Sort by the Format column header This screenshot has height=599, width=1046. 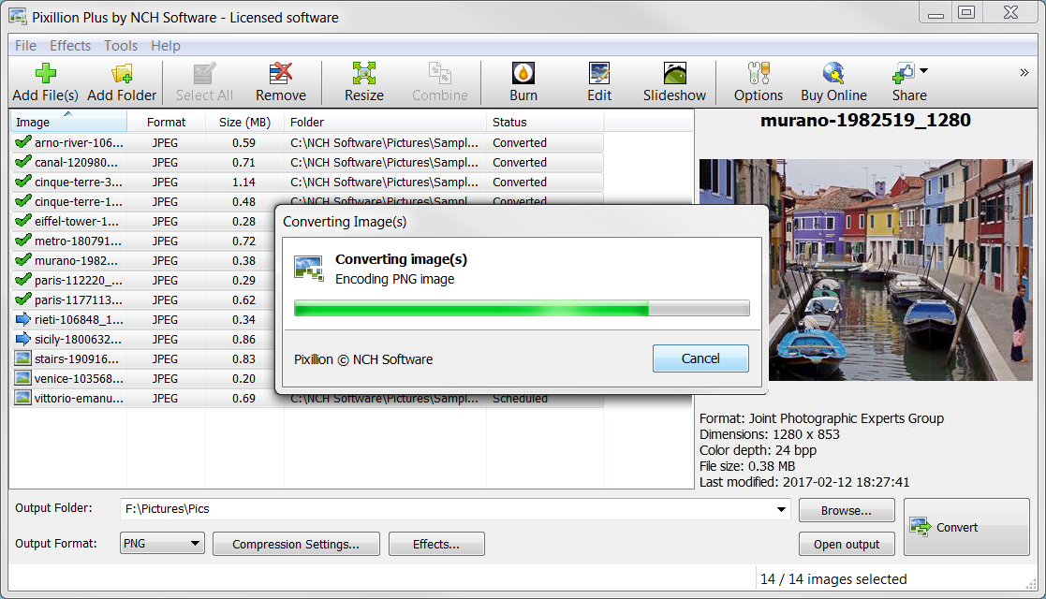point(166,122)
